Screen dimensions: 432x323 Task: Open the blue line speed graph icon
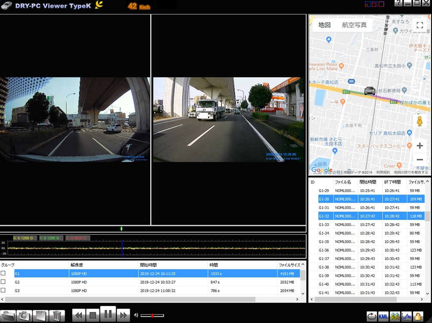click(x=406, y=316)
